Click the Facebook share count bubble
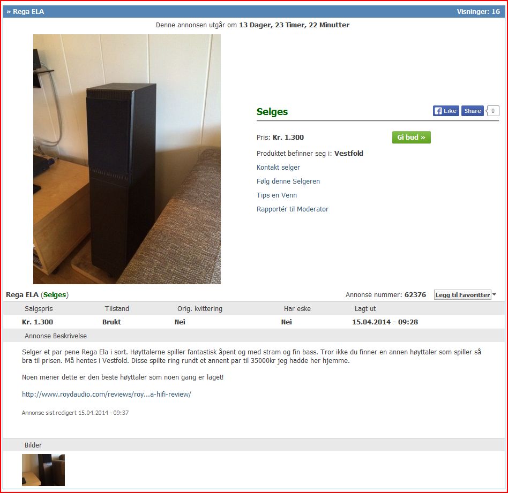Screen dimensions: 508x493 [x=493, y=111]
